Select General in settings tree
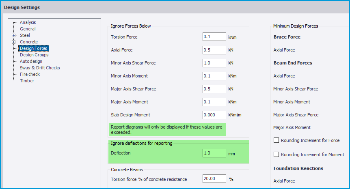The width and height of the screenshot is (350, 189). [28, 29]
